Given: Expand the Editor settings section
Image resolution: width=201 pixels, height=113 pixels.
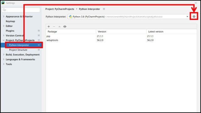Looking at the screenshot, I should 3,26.
